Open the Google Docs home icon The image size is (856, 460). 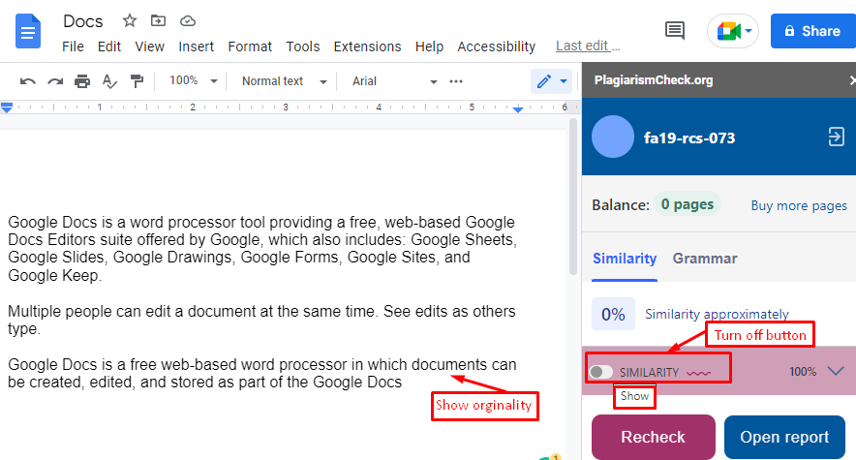pyautogui.click(x=28, y=32)
